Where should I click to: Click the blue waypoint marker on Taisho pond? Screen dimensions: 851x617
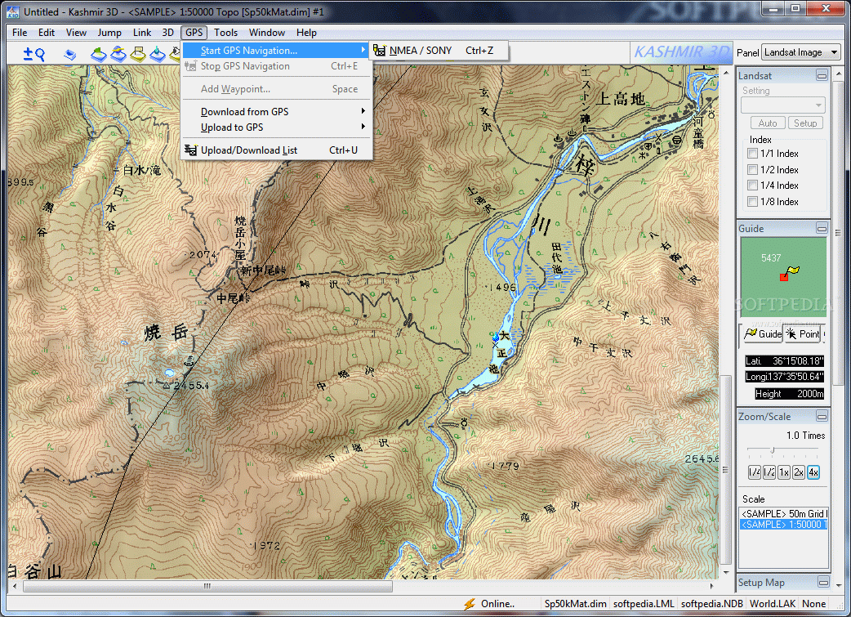(496, 338)
